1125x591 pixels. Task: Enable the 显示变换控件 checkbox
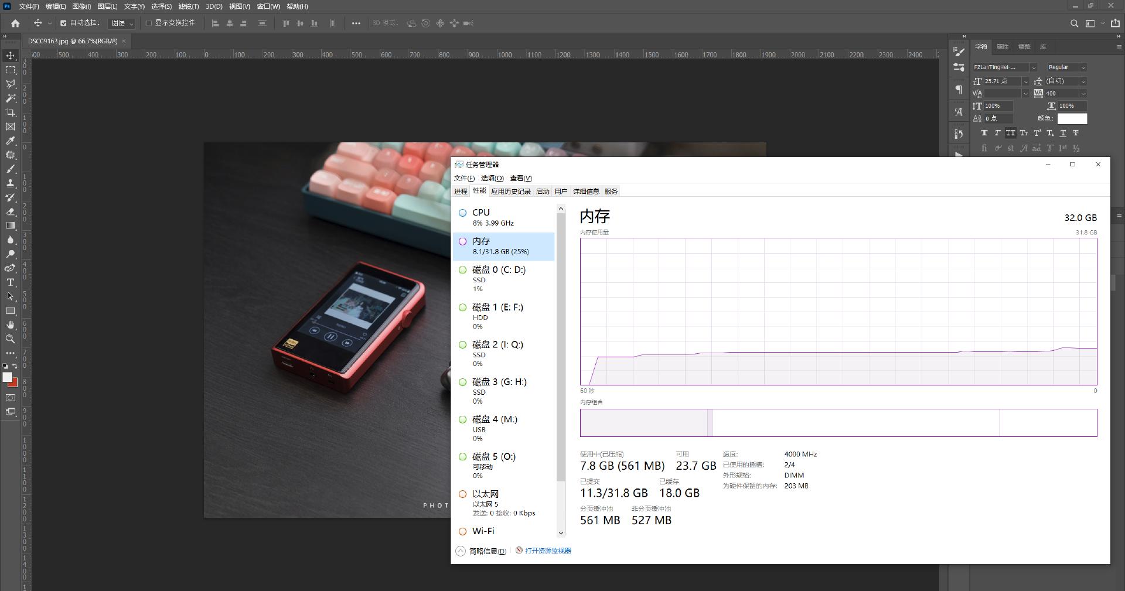148,23
